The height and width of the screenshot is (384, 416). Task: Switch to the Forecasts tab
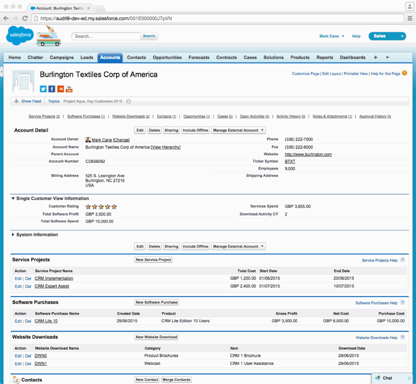tap(199, 58)
